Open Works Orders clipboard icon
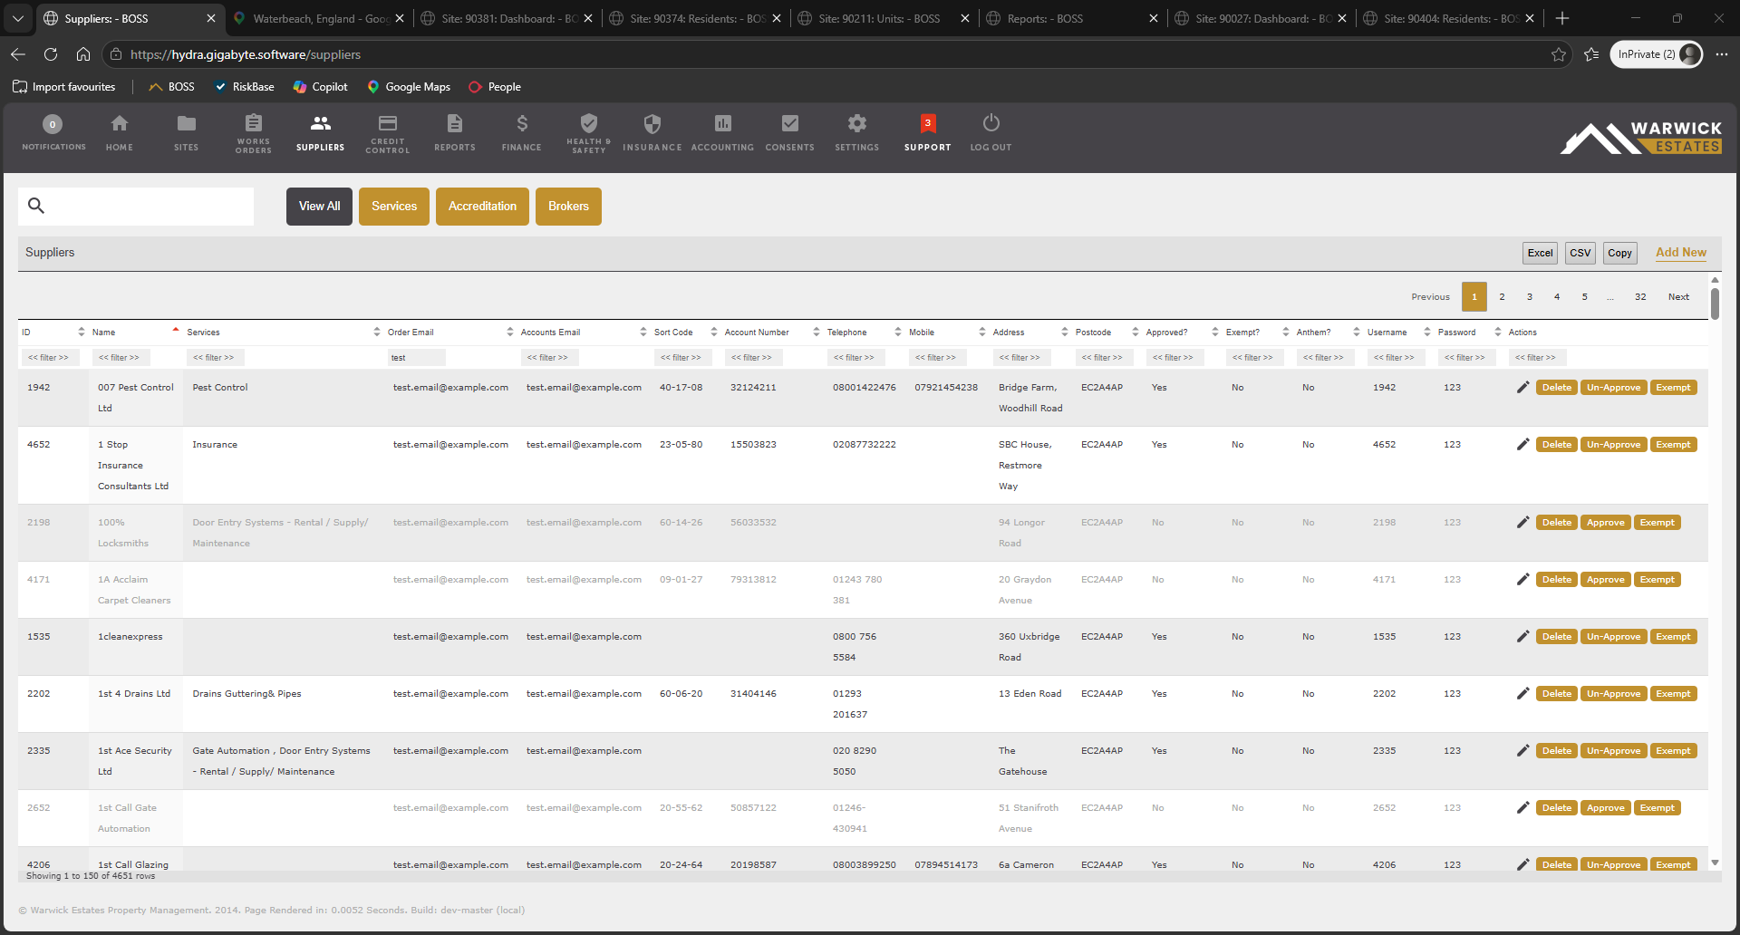Viewport: 1740px width, 935px height. (x=254, y=122)
